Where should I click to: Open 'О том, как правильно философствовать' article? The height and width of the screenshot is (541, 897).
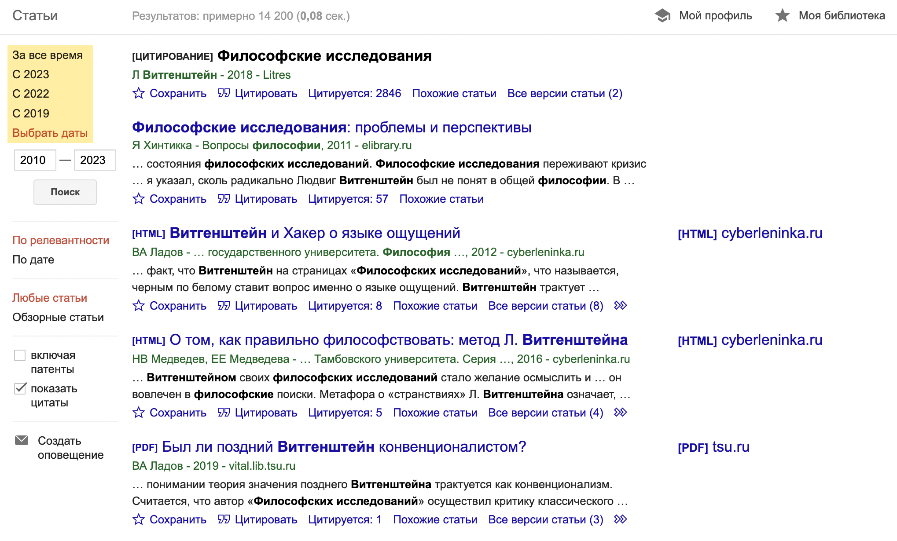[399, 340]
